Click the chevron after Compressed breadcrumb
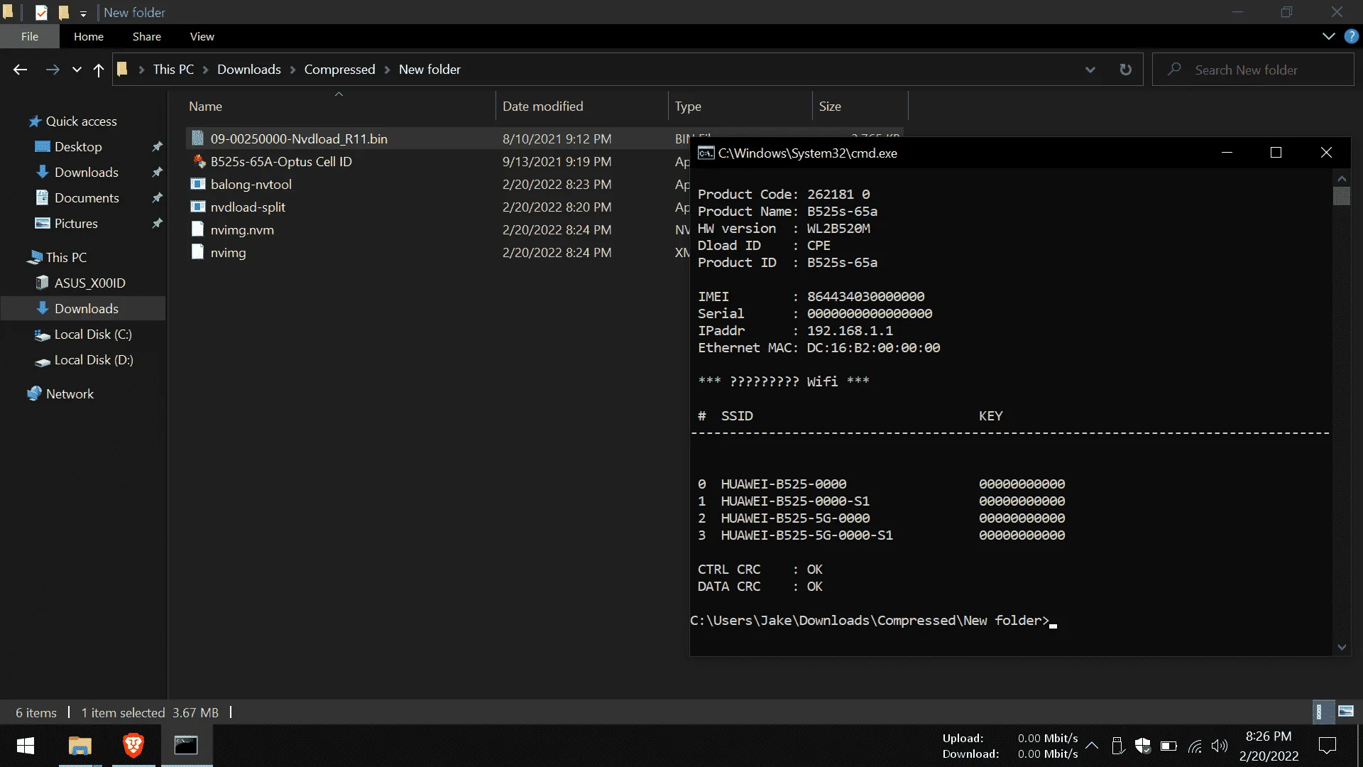The image size is (1363, 767). 387,70
